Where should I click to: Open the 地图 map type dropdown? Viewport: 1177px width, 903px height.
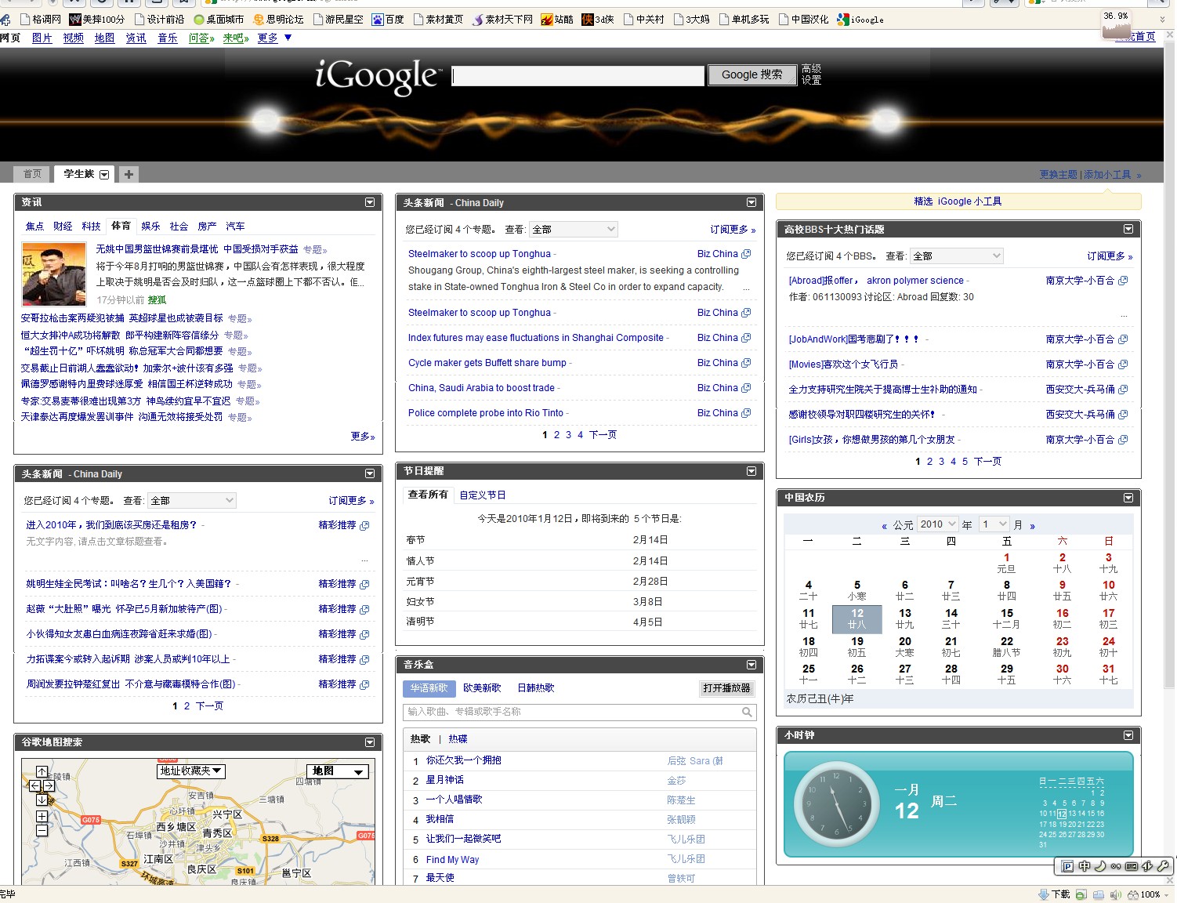pos(338,771)
